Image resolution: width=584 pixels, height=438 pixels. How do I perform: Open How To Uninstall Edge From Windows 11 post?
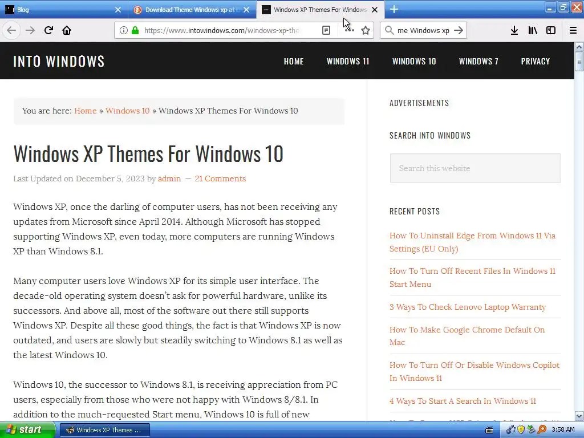[472, 242]
